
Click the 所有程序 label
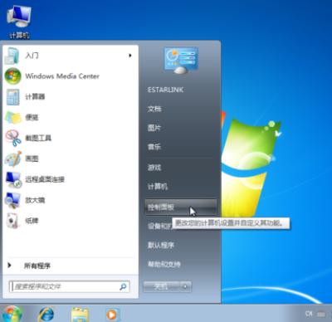[x=37, y=266]
